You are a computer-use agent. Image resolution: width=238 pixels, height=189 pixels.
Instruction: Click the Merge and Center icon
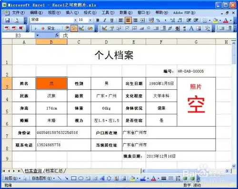142,20
